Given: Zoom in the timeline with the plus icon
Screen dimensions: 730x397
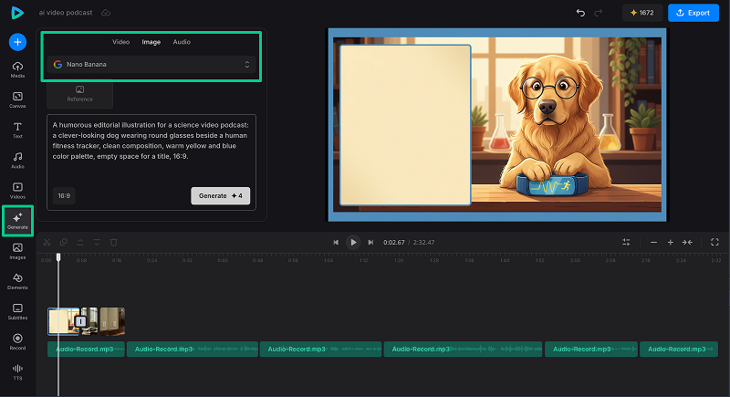Looking at the screenshot, I should (671, 243).
